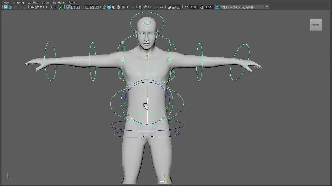Open the view bookmarks icon
332x186 pixels.
pos(47,7)
